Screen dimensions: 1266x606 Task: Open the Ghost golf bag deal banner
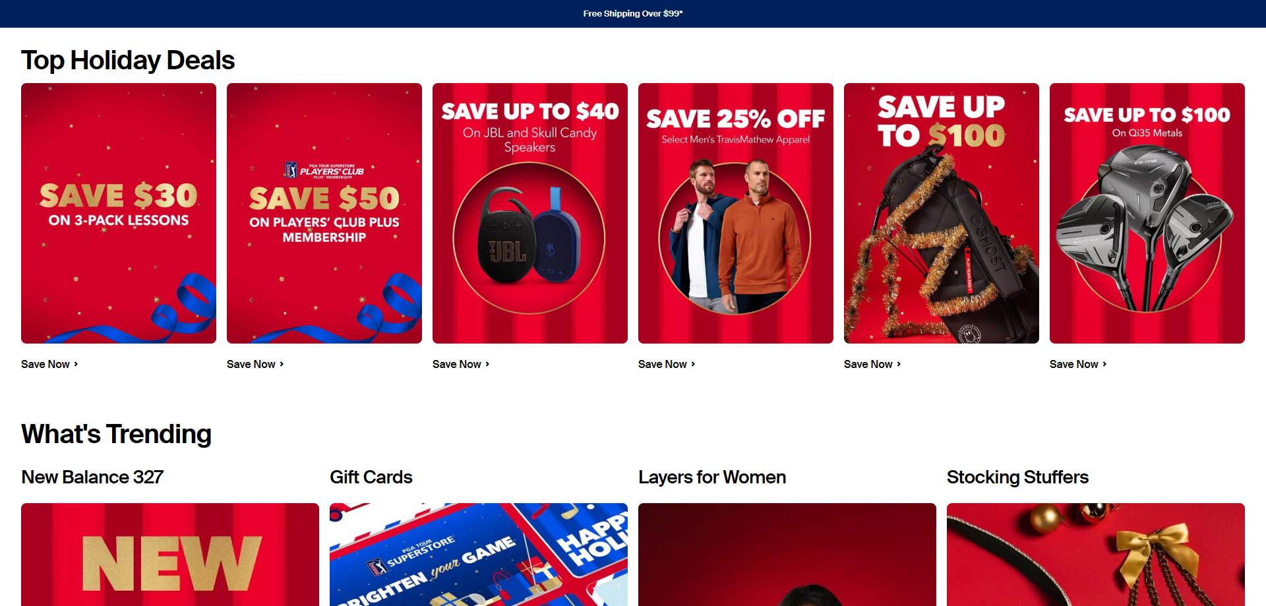coord(942,213)
